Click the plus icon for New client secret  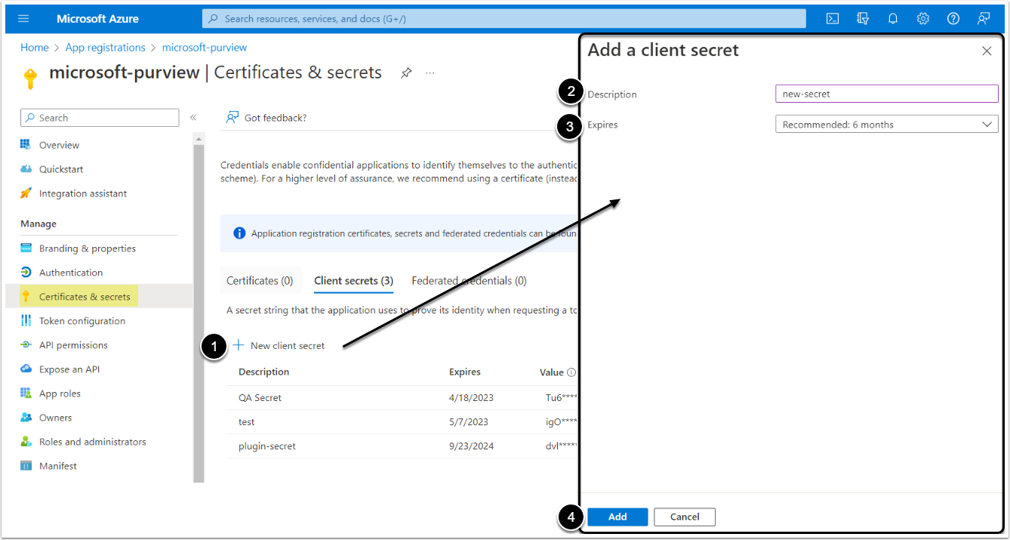coord(239,345)
